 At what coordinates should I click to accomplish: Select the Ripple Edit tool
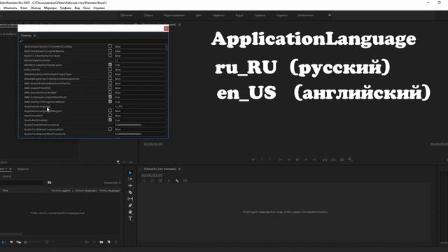click(130, 185)
